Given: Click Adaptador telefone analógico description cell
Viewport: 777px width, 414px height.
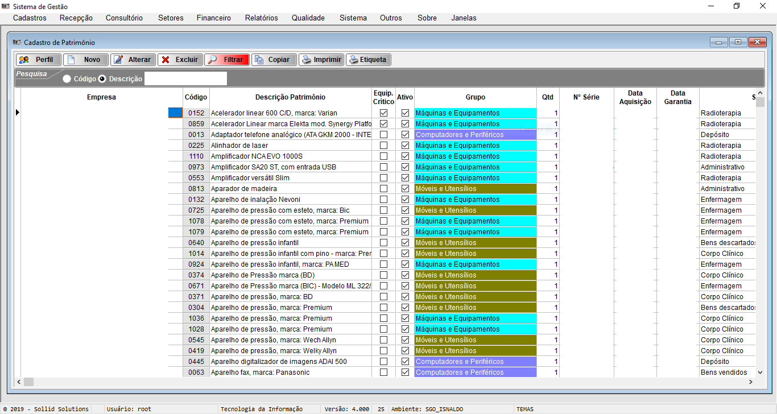Looking at the screenshot, I should coord(291,135).
